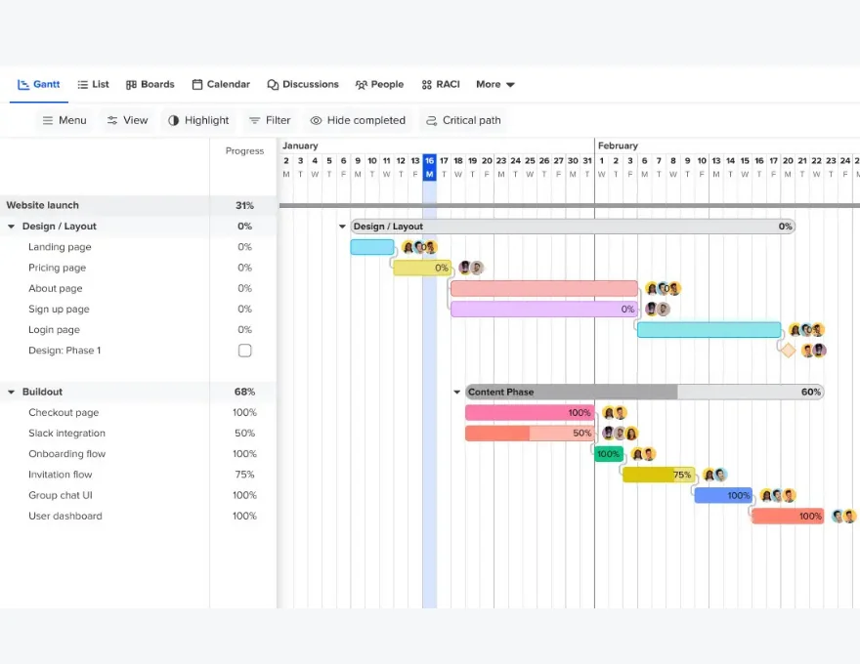Click the Highlight half-circle icon

174,120
